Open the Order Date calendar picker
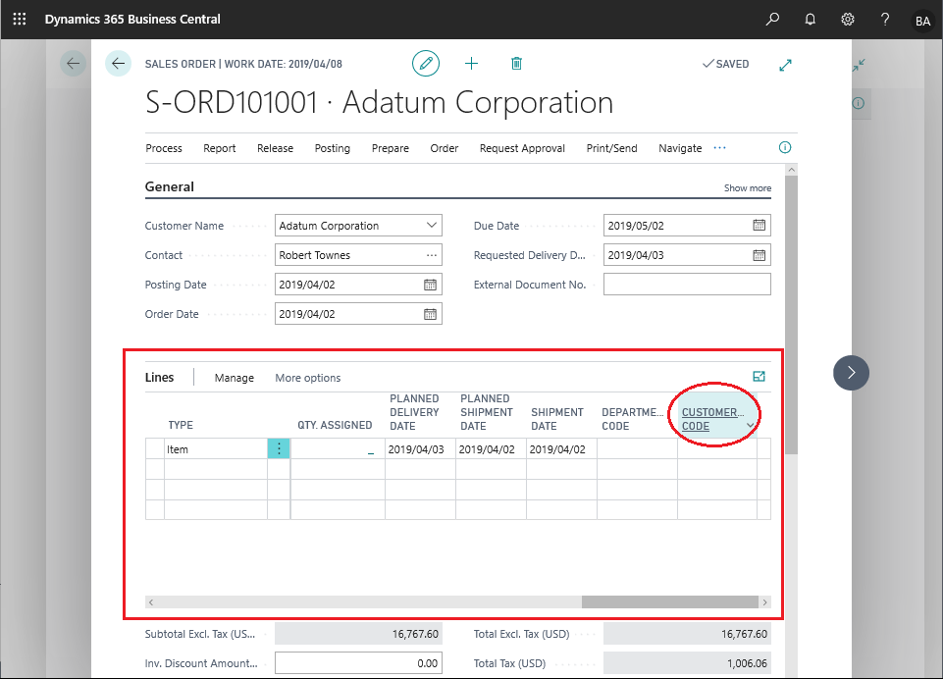943x679 pixels. tap(430, 314)
